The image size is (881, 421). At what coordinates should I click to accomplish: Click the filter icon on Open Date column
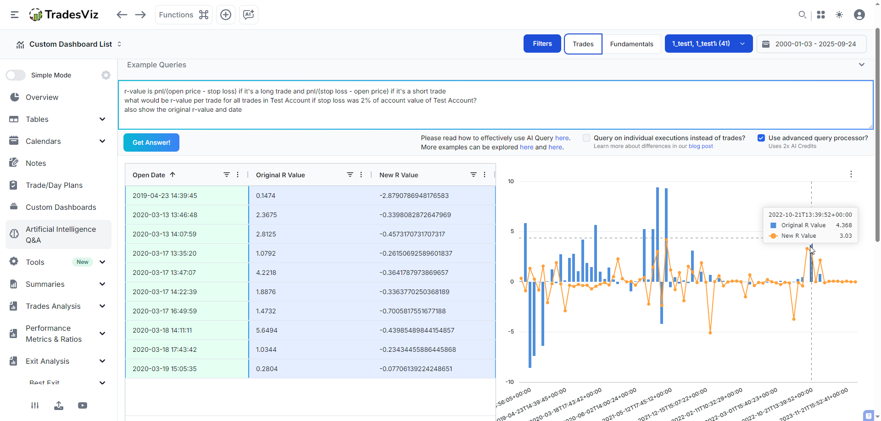point(226,175)
